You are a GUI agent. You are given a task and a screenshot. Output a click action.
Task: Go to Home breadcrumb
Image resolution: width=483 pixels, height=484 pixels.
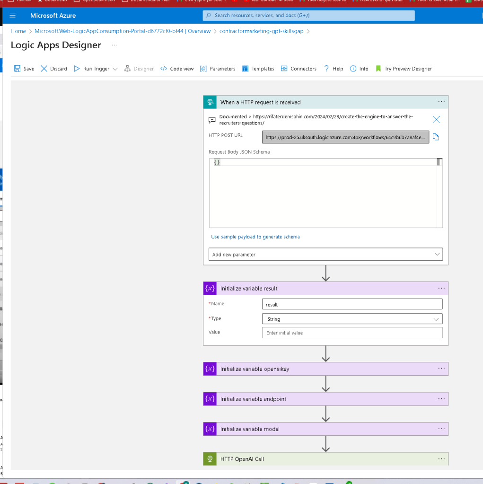coord(18,31)
